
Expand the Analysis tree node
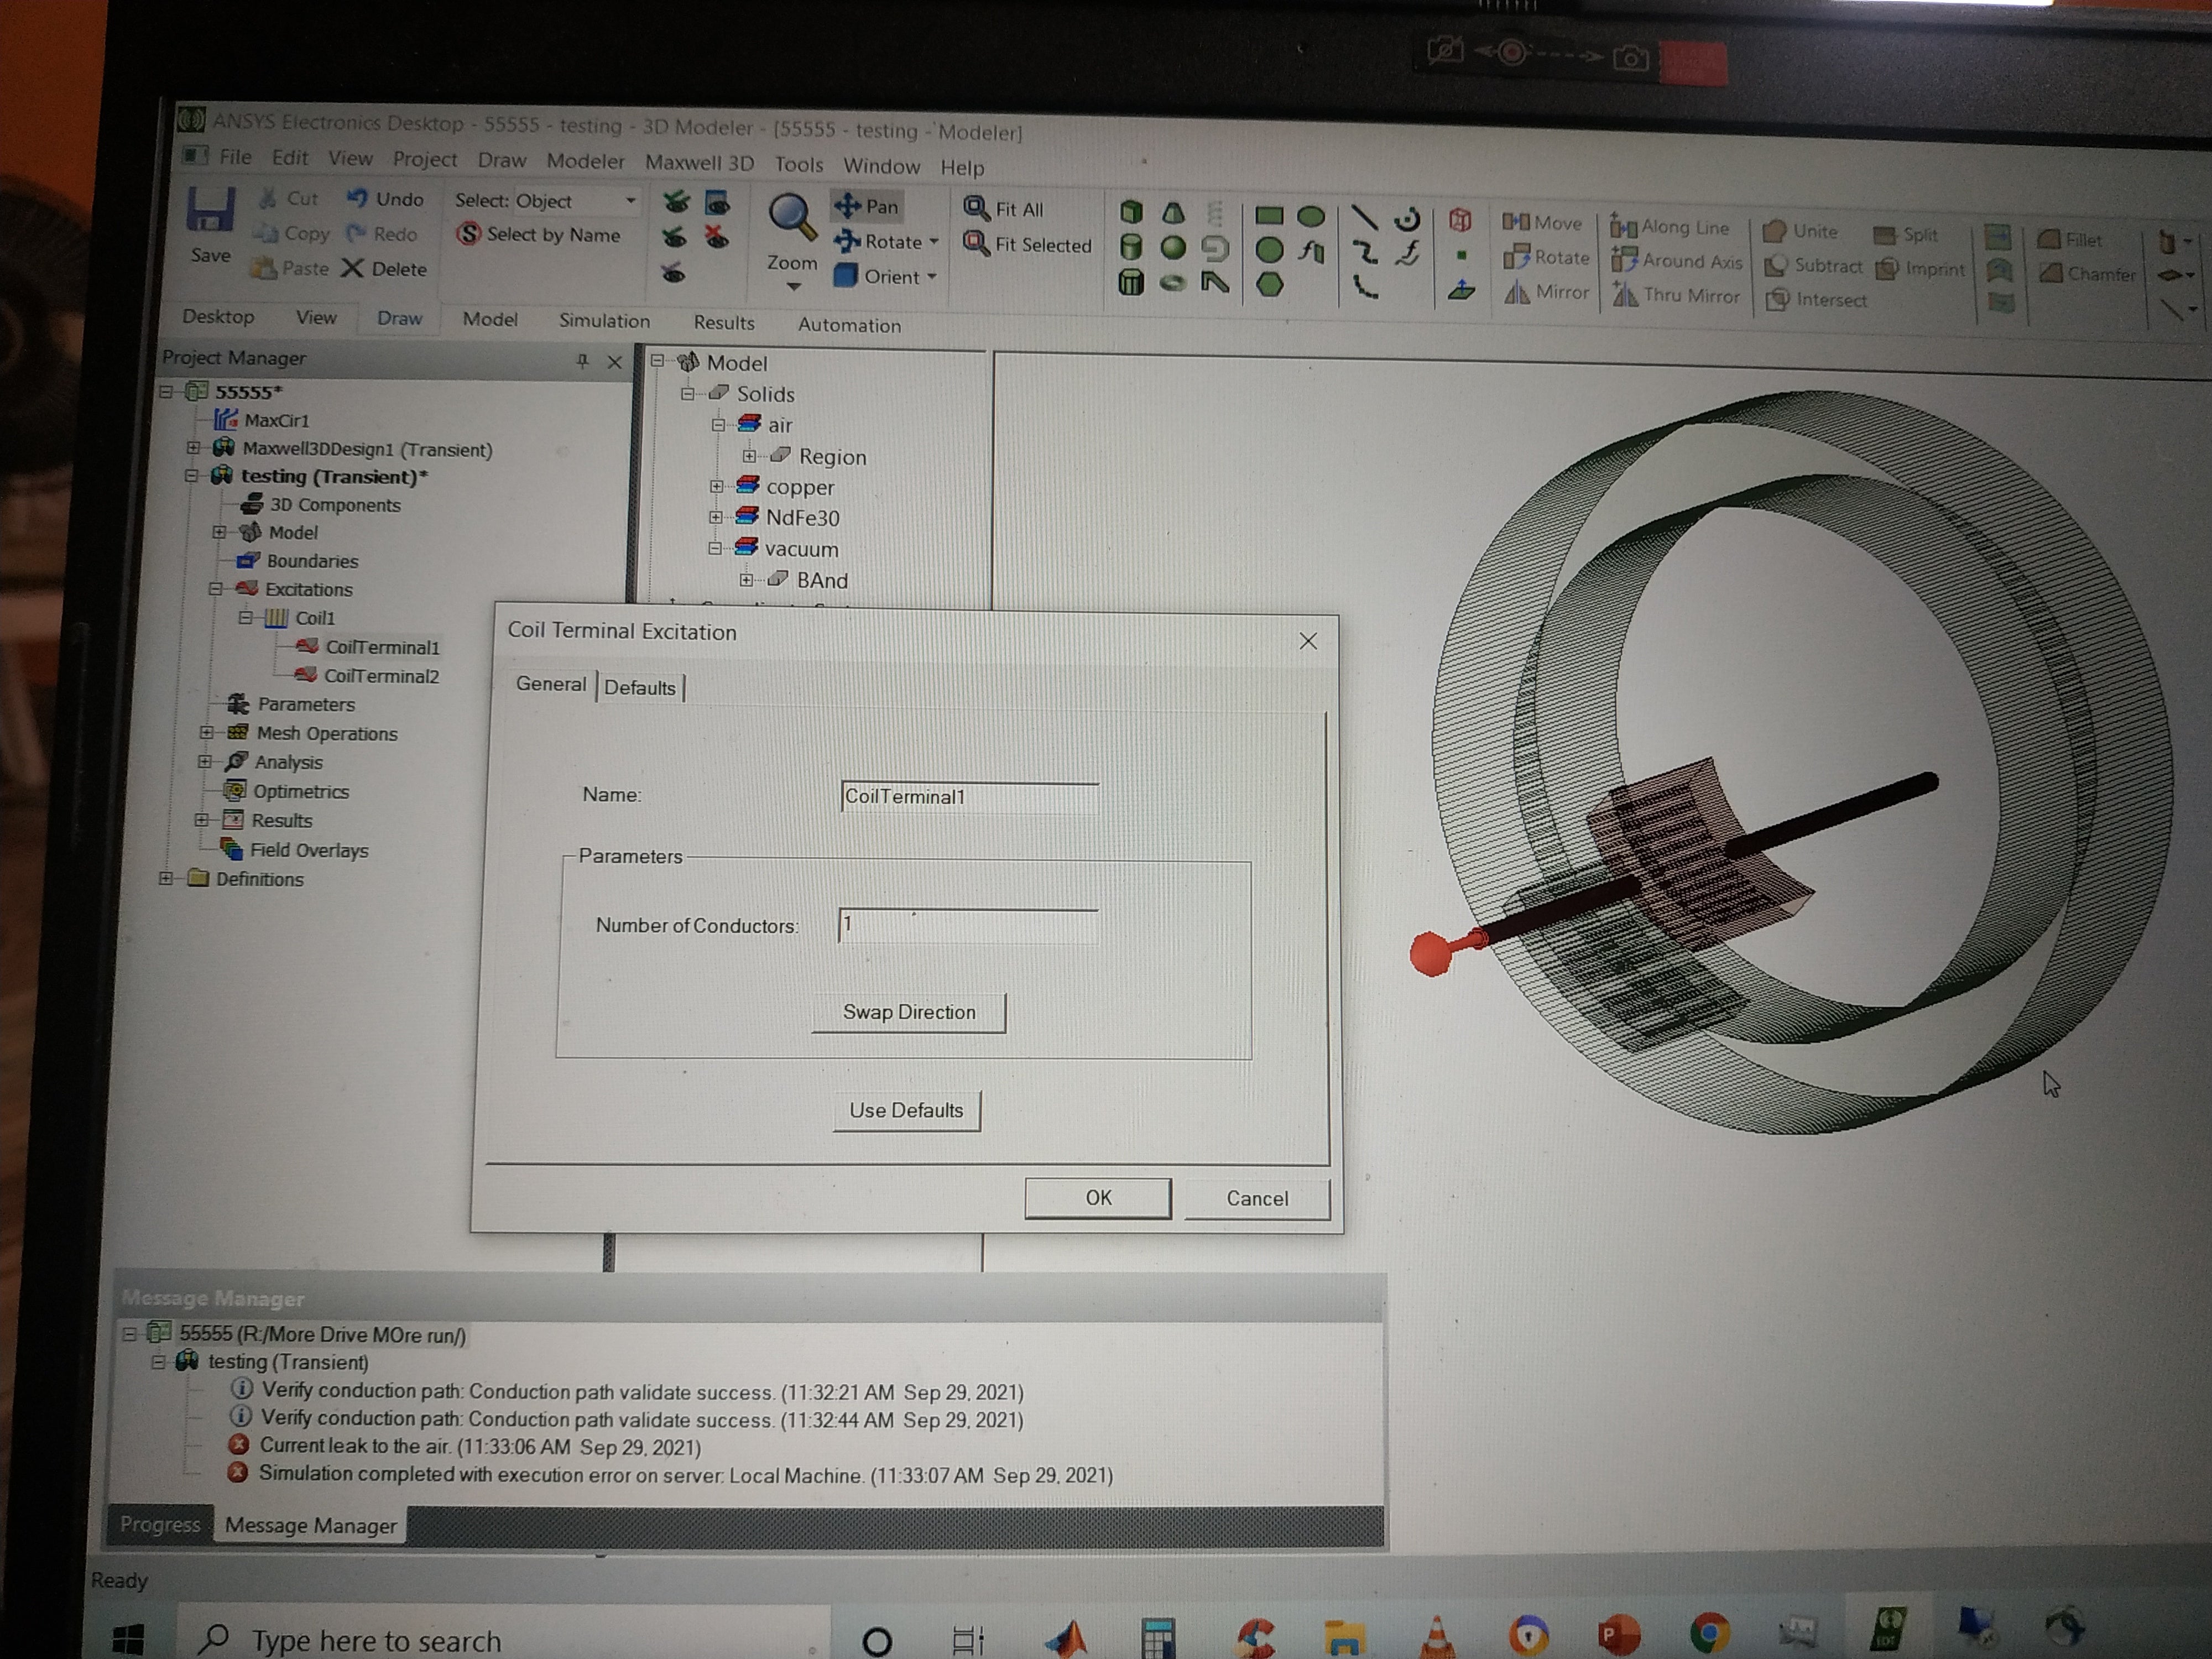205,761
